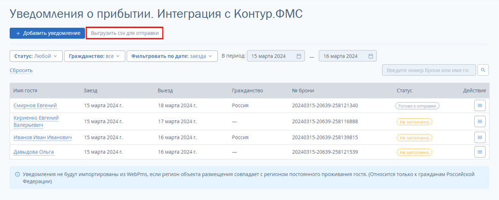The image size is (499, 200).
Task: Open guest link Иванов Иван Иванович
Action: pos(43,138)
